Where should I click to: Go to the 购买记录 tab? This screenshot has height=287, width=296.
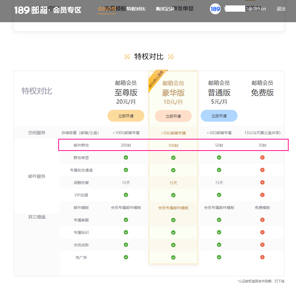click(165, 9)
